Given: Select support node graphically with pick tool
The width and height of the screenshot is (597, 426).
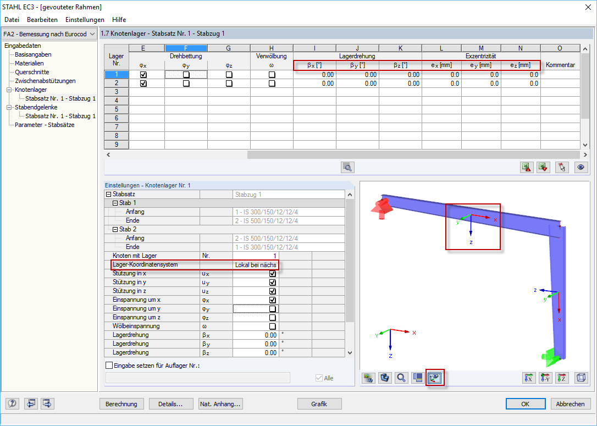Looking at the screenshot, I should [x=562, y=167].
